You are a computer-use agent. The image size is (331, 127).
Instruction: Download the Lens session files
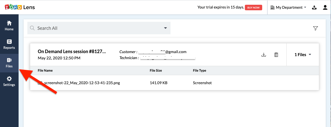click(264, 55)
